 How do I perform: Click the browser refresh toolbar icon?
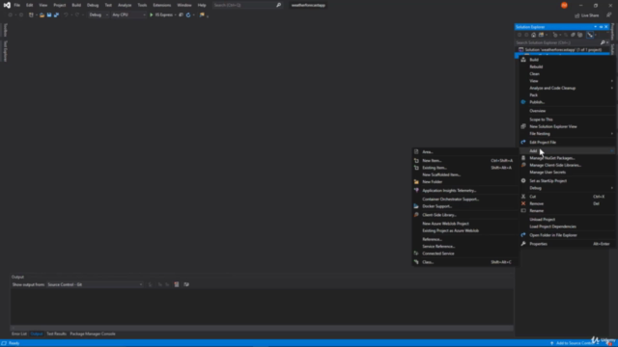(188, 15)
